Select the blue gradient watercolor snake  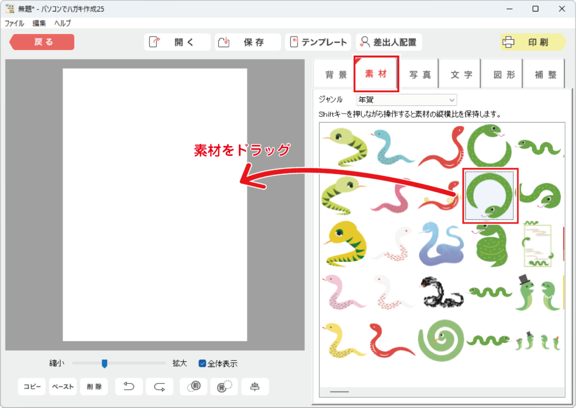441,244
